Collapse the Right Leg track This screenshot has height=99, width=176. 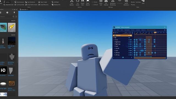click(114, 44)
